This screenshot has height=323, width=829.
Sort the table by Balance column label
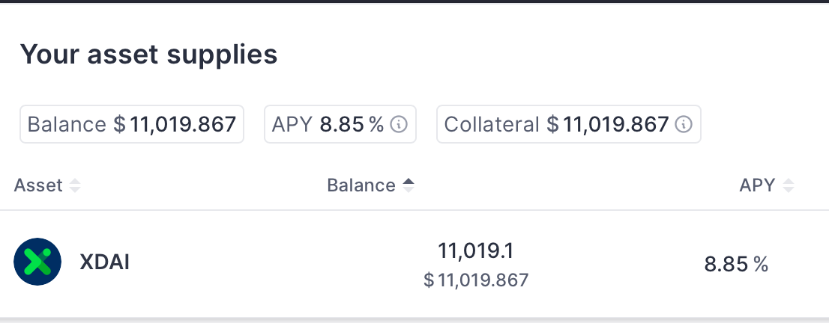tap(361, 185)
